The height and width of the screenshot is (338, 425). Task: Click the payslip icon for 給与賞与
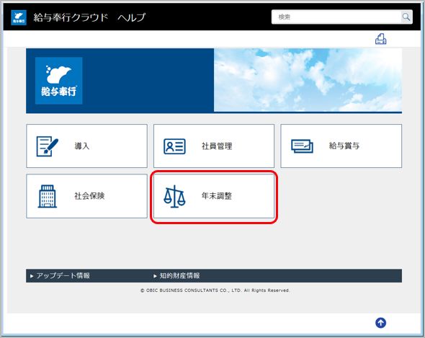tap(302, 146)
